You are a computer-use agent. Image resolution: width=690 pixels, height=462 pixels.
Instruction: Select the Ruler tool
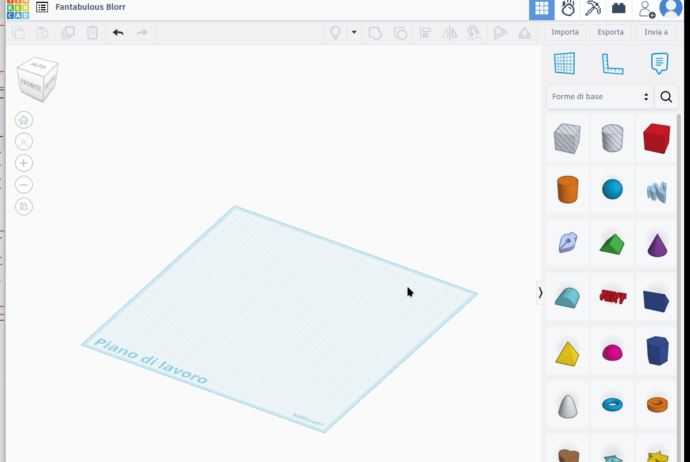tap(612, 64)
